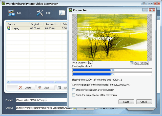Screen dimensions: 162x116
Task: Click the Original length value 00:00:46
Action: 35,28
